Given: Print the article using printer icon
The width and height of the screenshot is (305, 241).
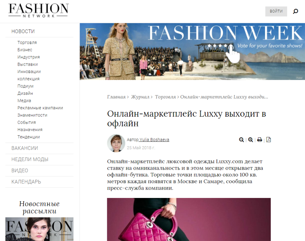Looking at the screenshot, I should coord(260,140).
